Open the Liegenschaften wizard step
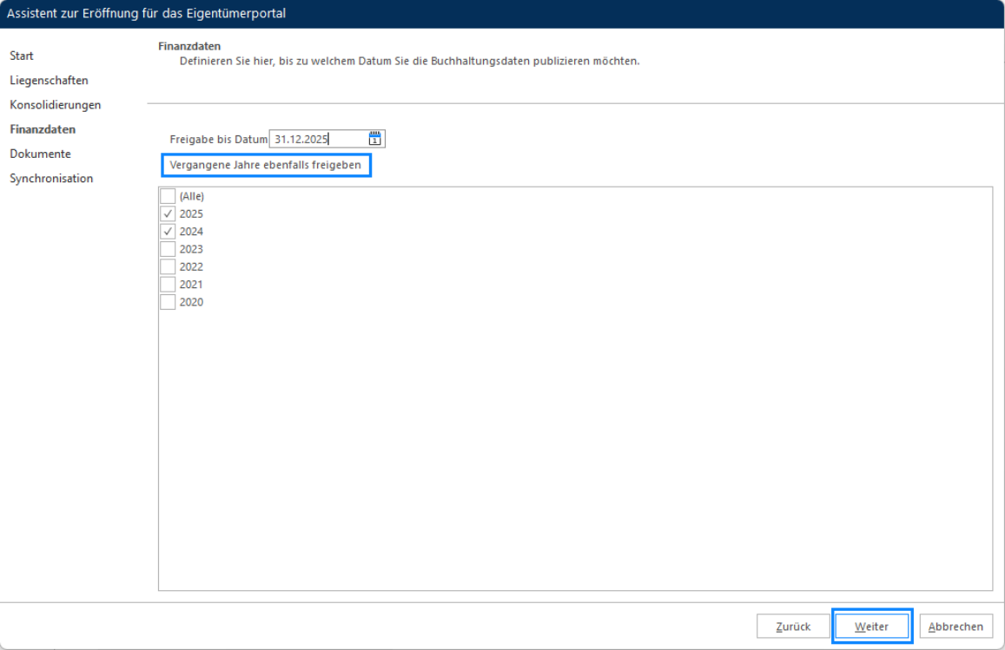The image size is (1005, 650). point(49,80)
